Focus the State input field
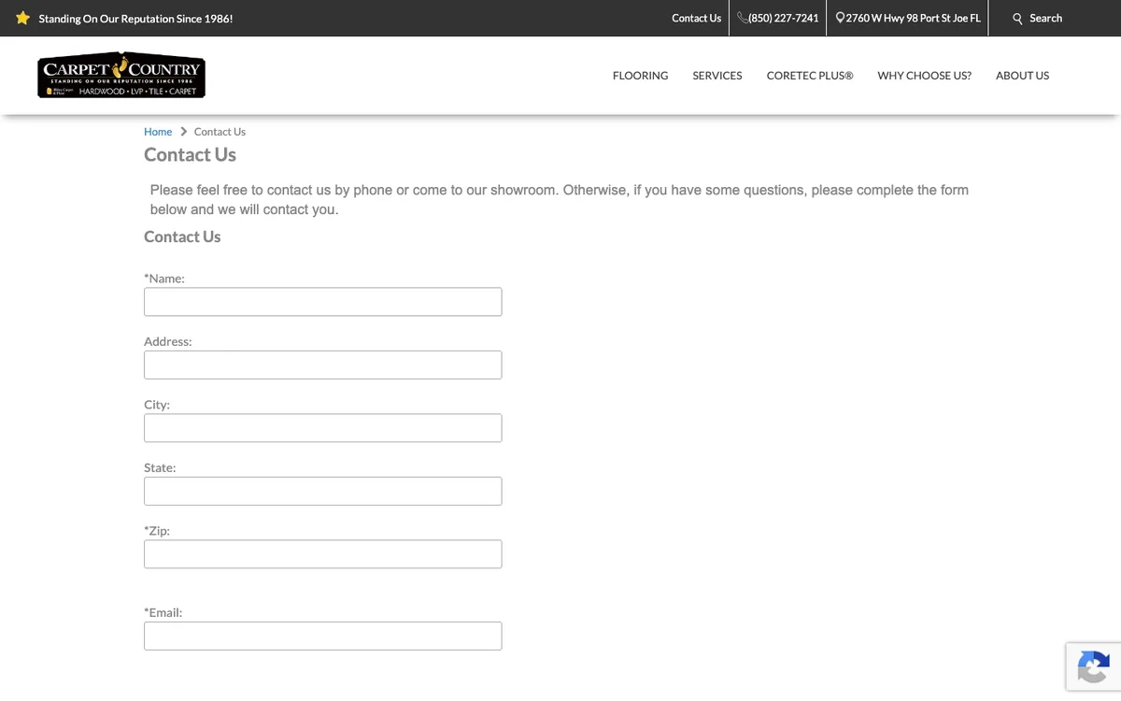 [x=322, y=491]
